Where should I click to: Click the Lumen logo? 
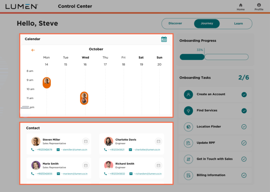click(22, 6)
